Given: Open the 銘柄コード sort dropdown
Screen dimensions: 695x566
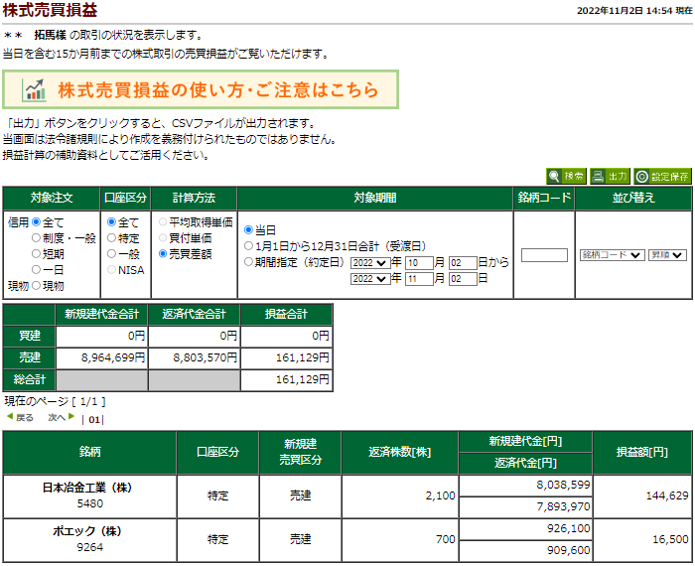Looking at the screenshot, I should (x=613, y=255).
